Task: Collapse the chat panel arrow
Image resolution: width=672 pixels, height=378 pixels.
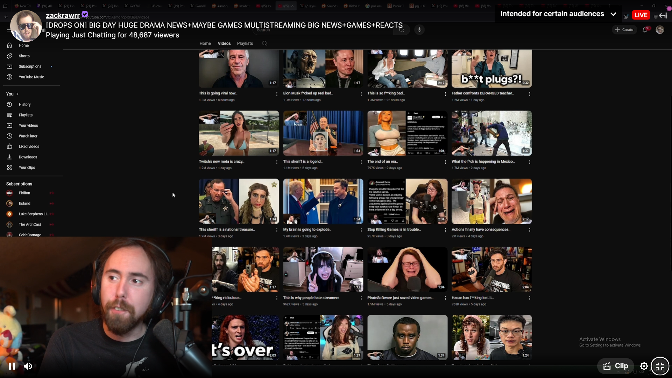Action: pos(663,15)
